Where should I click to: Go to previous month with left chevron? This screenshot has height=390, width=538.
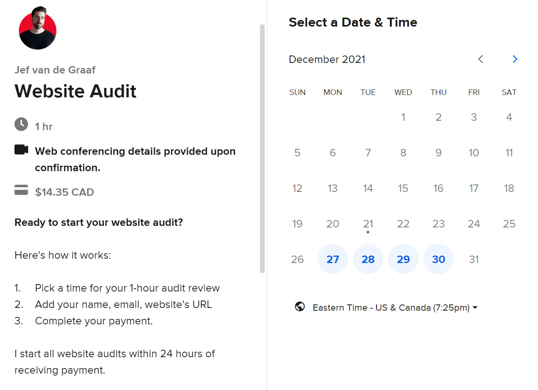481,59
